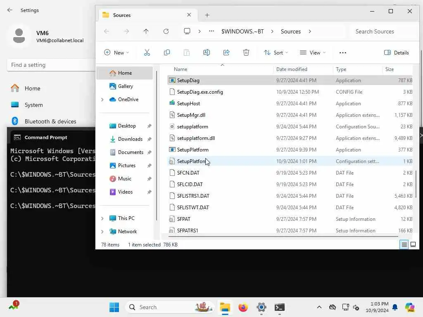This screenshot has height=317, width=423.
Task: Click the Explorer back arrow
Action: [x=107, y=31]
